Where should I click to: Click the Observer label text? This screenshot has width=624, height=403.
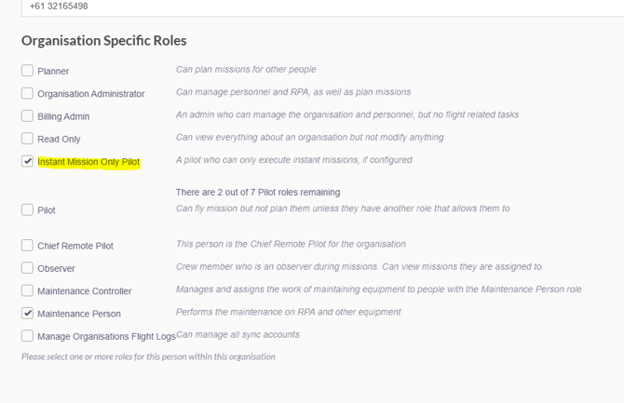coord(56,269)
